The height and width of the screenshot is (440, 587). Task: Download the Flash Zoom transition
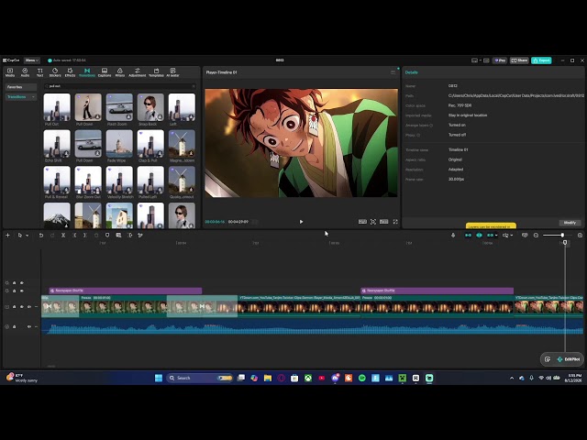pyautogui.click(x=128, y=117)
